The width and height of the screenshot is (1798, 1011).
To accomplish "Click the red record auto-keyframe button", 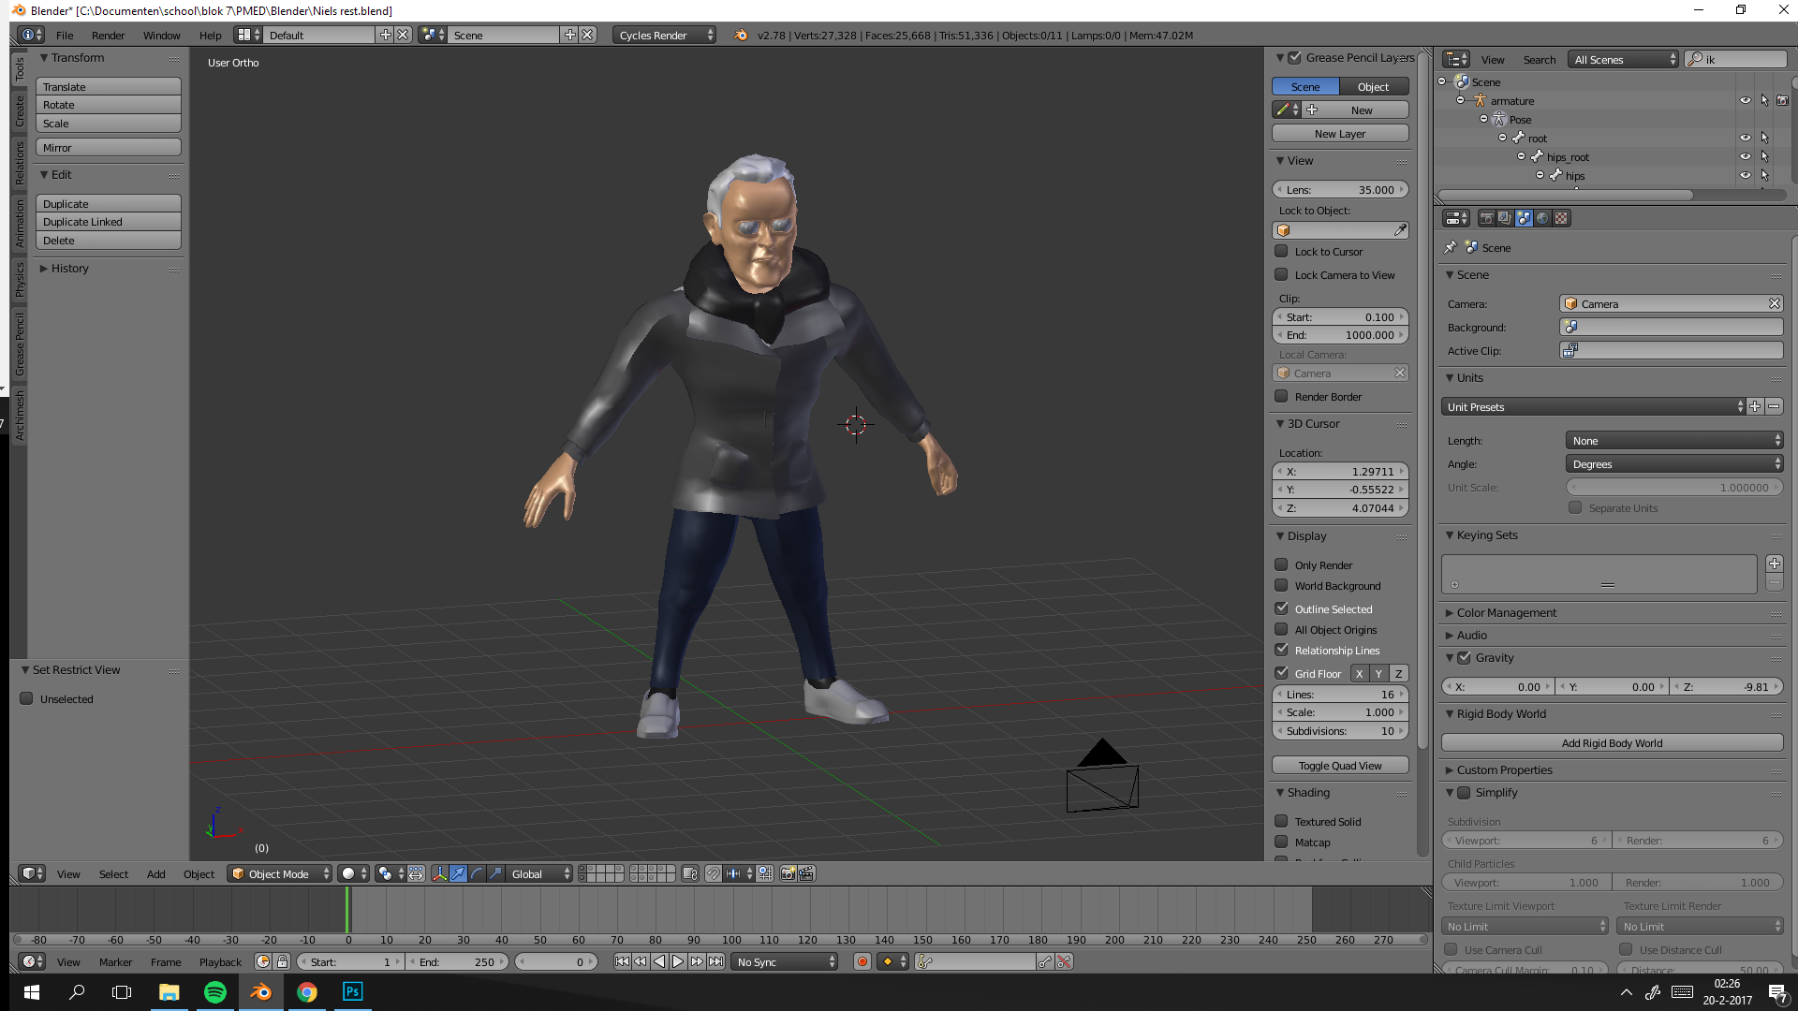I will [862, 961].
